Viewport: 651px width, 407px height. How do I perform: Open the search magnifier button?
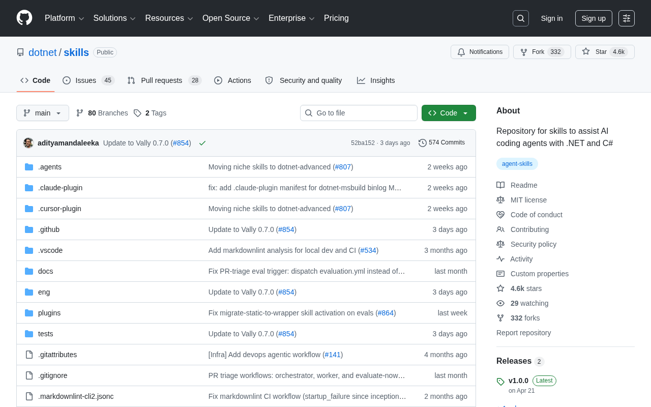521,18
